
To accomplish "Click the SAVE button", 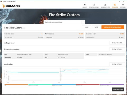I will (96, 27).
